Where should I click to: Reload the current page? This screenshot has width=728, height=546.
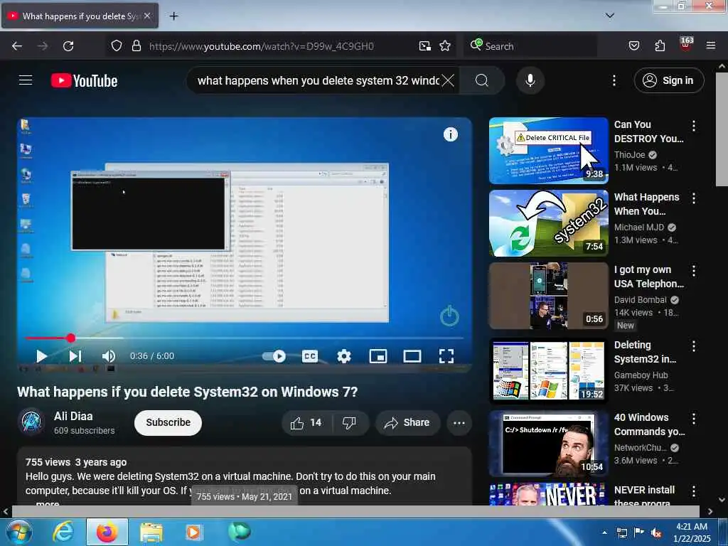pyautogui.click(x=68, y=46)
